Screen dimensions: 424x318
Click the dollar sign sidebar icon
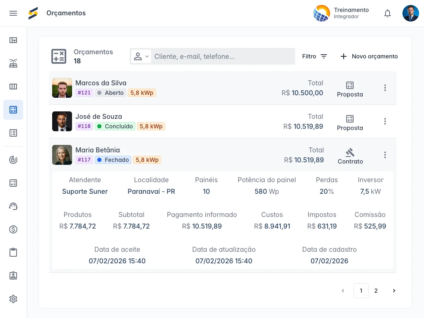click(x=13, y=229)
